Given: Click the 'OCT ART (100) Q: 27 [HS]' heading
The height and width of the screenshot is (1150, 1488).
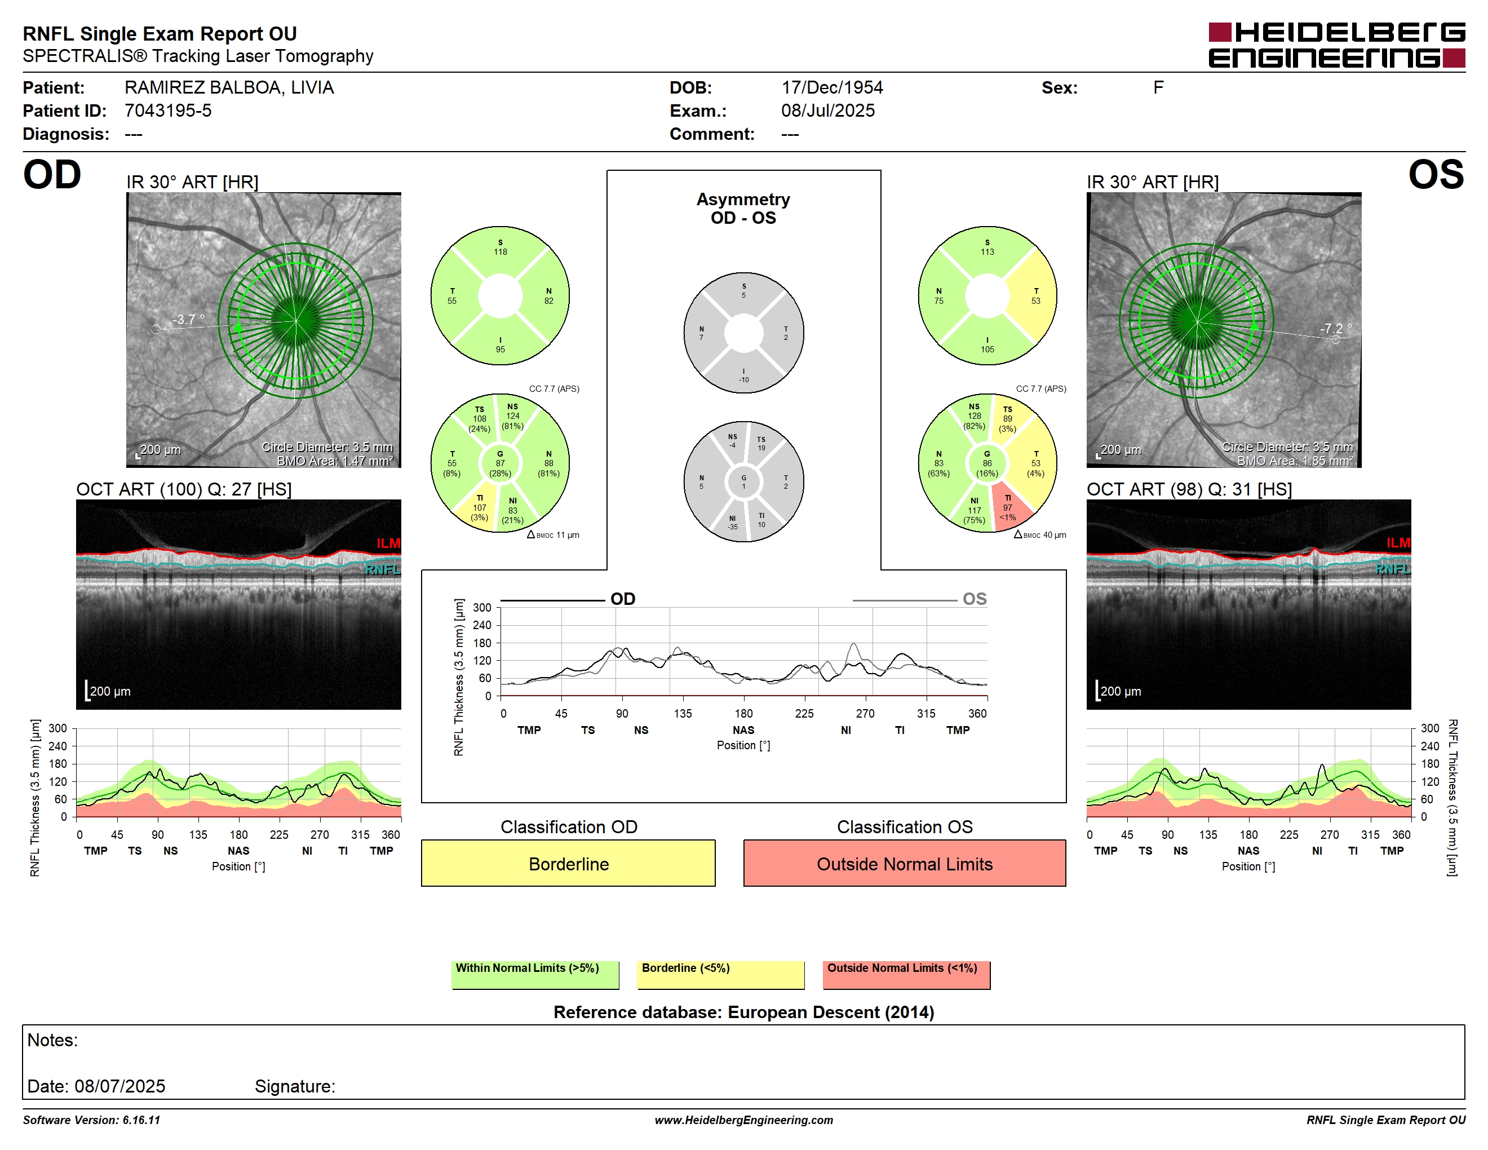Looking at the screenshot, I should click(x=184, y=489).
